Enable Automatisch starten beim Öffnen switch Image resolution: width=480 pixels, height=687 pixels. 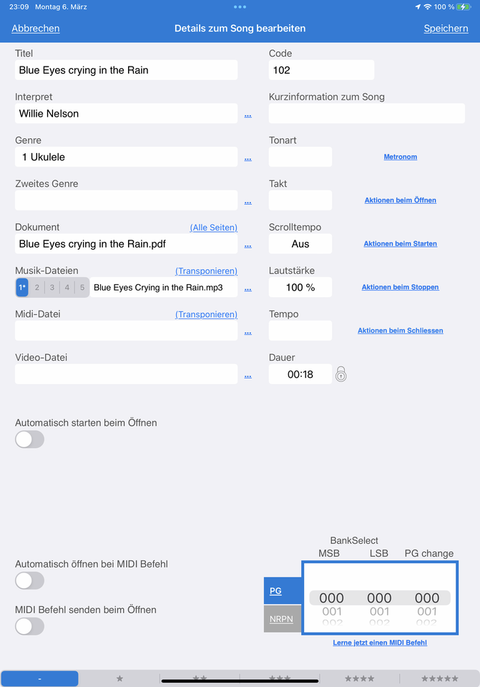30,439
